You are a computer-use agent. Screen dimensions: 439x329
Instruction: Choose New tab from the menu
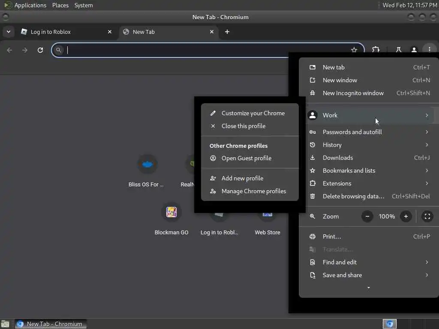370,67
